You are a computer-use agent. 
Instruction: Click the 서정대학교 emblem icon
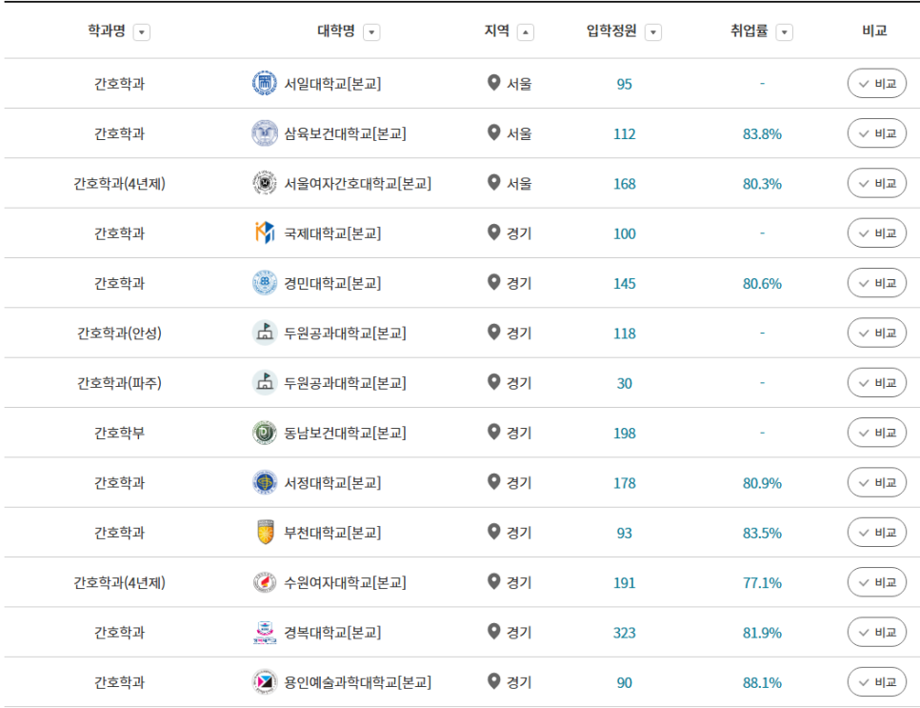(265, 482)
